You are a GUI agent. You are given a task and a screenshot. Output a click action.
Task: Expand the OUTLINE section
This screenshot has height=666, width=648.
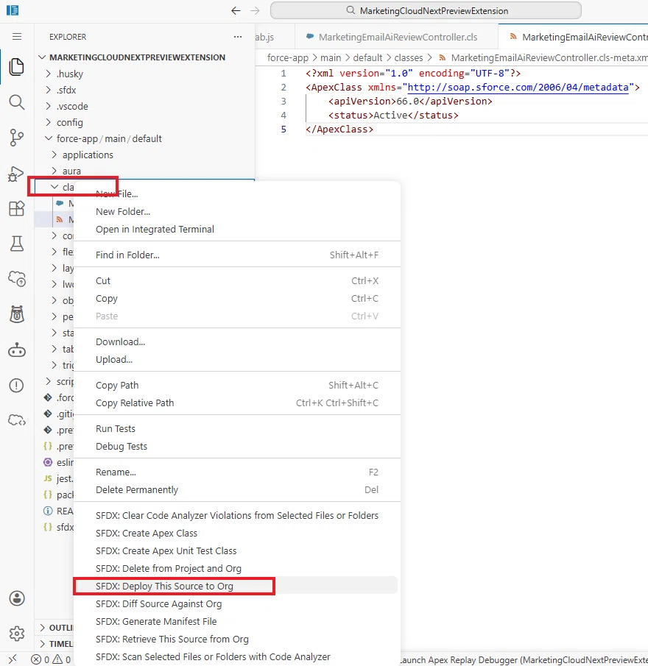(x=56, y=627)
